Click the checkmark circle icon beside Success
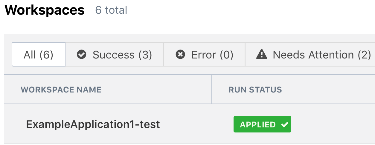Screen dimensions: 375x145 pyautogui.click(x=81, y=55)
